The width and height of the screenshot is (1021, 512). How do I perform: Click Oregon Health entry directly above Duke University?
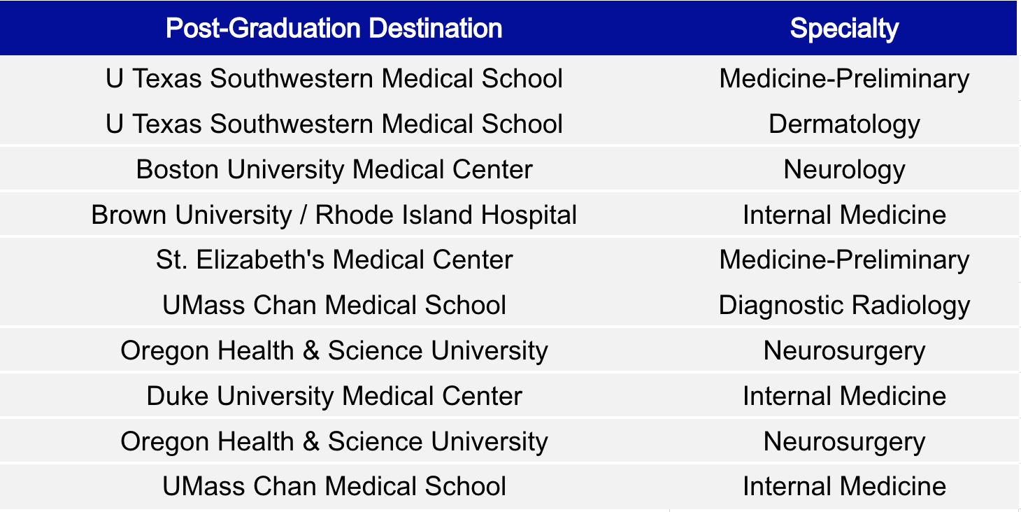click(x=334, y=351)
